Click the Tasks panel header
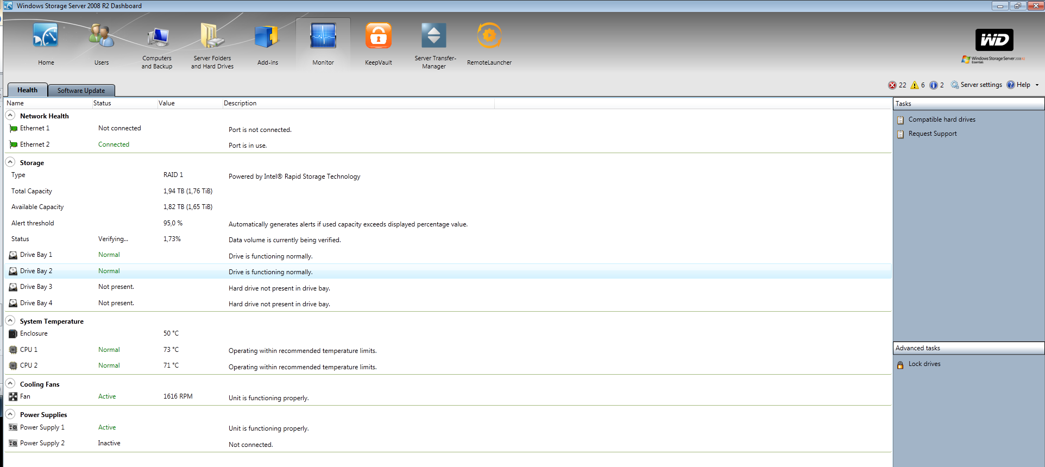The image size is (1045, 467). point(968,104)
